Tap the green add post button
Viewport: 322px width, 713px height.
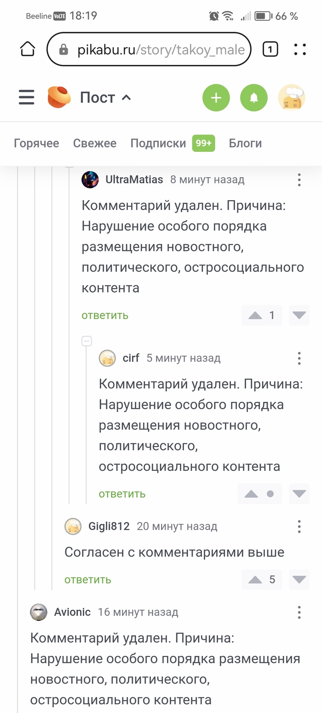(216, 98)
